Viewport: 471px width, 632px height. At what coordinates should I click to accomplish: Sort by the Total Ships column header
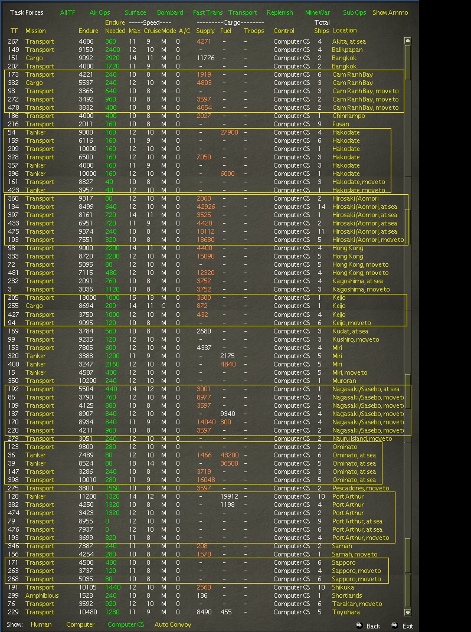coord(322,27)
